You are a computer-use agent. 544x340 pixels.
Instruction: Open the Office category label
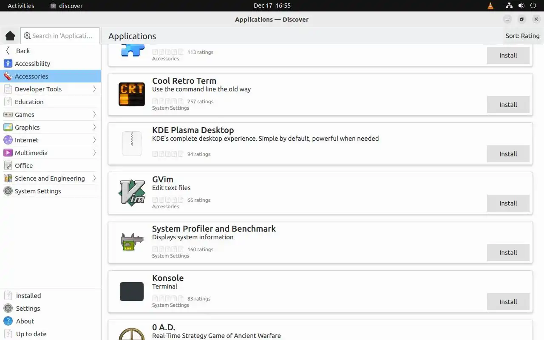24,166
